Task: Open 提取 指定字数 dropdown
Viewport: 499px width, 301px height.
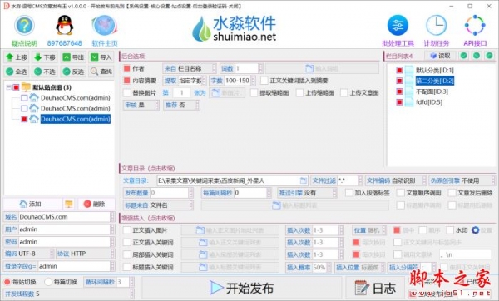Action: pos(185,81)
